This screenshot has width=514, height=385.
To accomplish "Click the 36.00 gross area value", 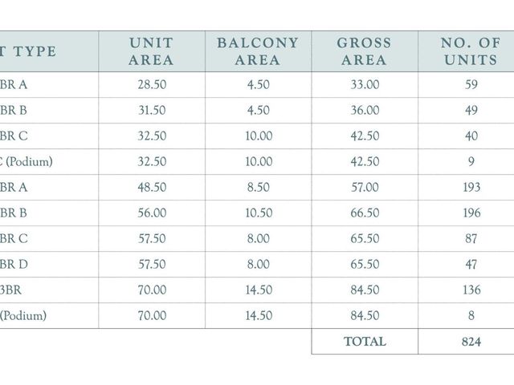I will [365, 111].
